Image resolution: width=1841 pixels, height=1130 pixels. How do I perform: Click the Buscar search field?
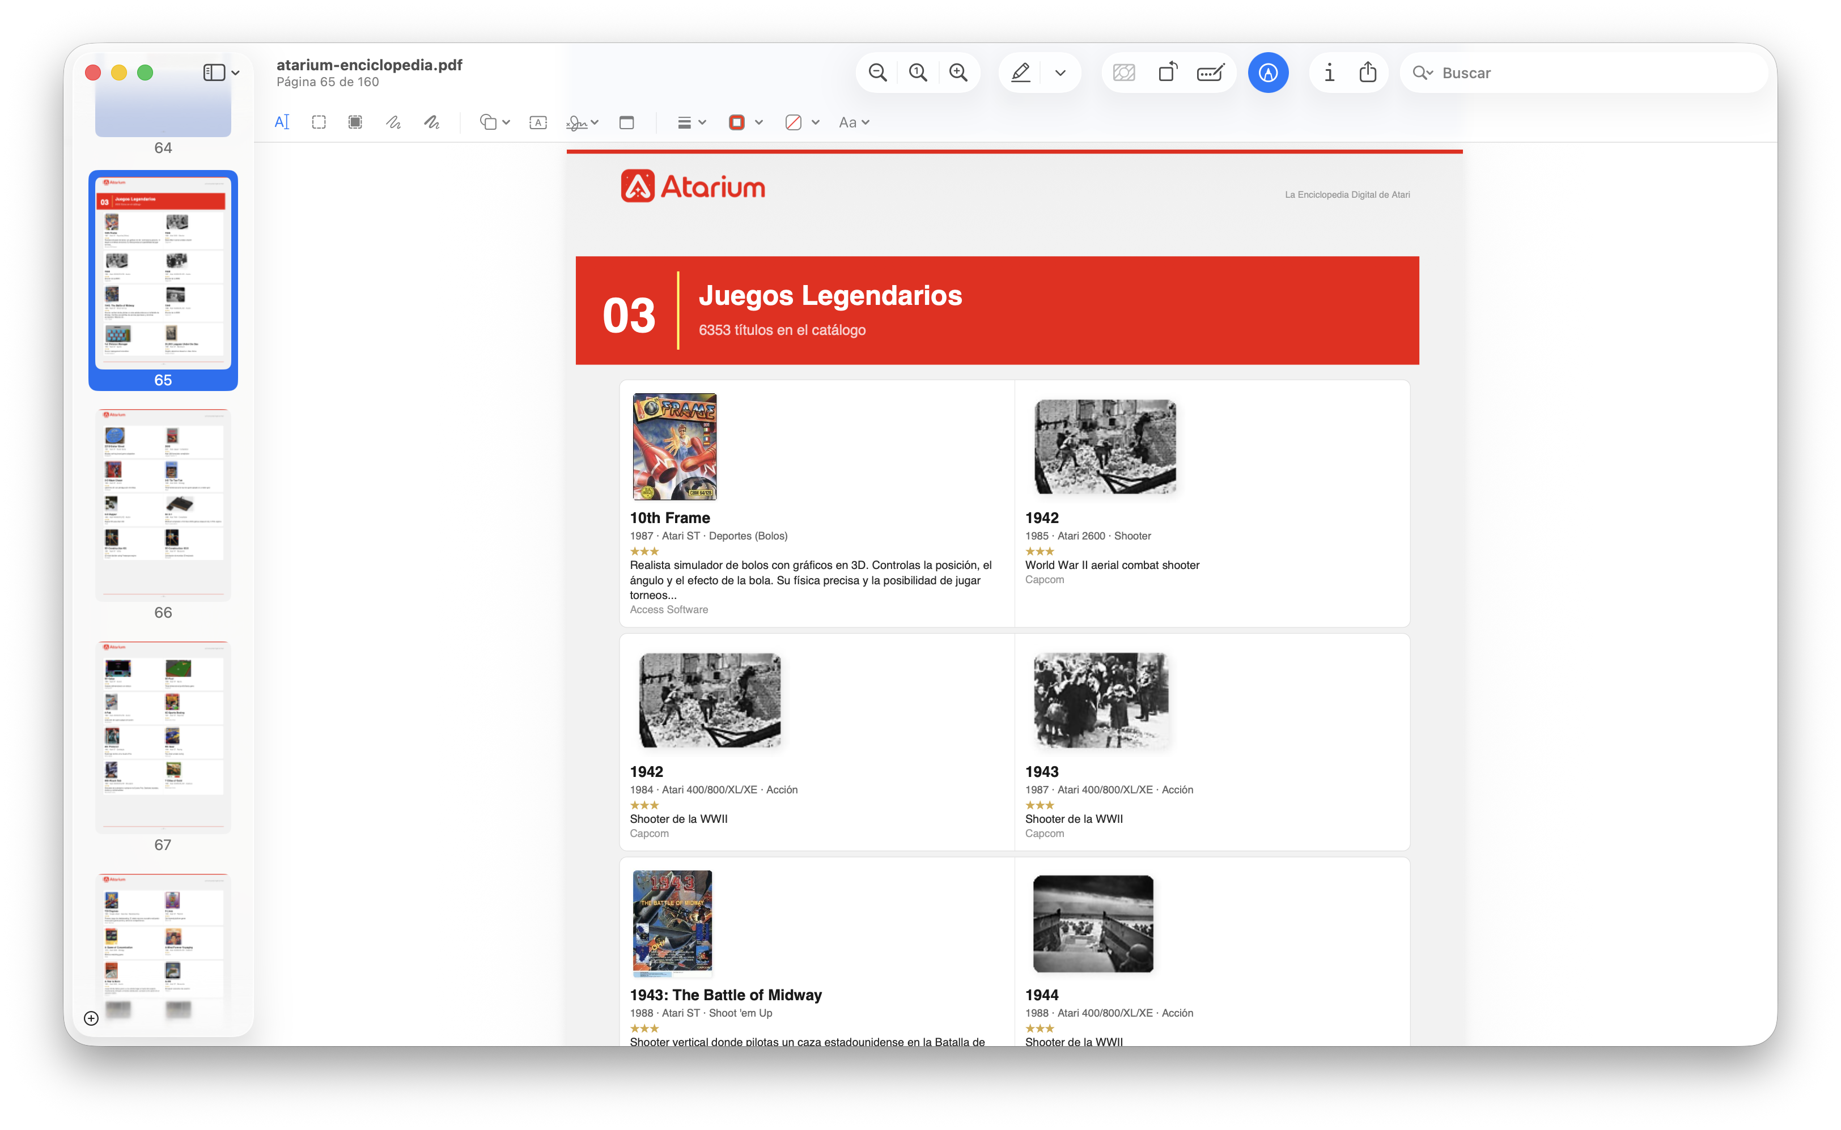coord(1585,73)
